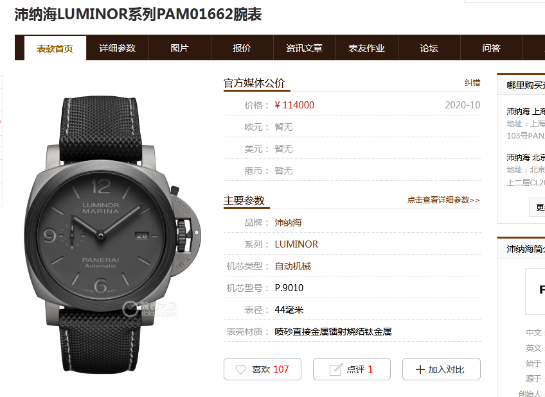
Task: Click the 点评 1 review button
Action: click(352, 369)
